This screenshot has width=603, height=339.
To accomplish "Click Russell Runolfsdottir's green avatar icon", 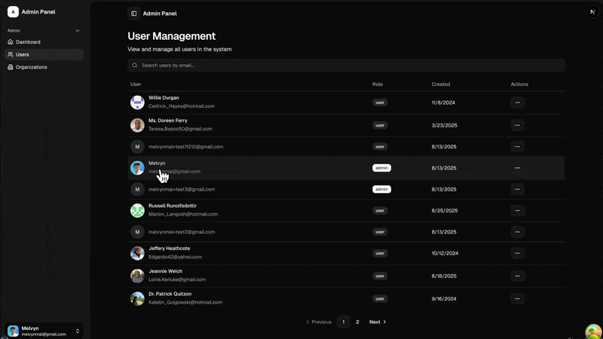I will [x=137, y=210].
